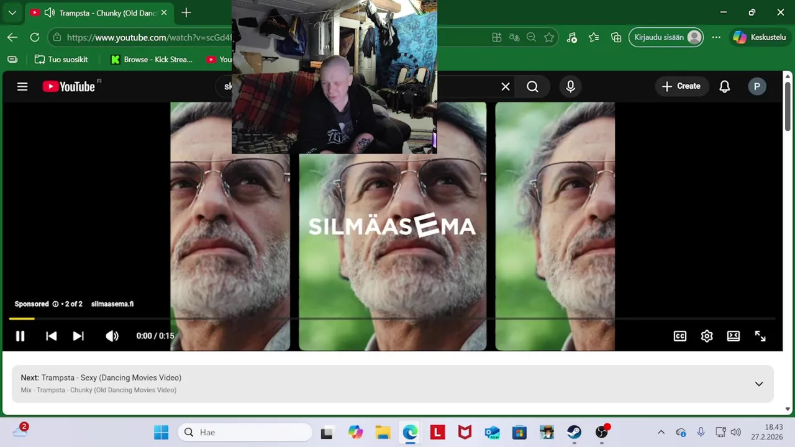Go back in browser

point(12,37)
